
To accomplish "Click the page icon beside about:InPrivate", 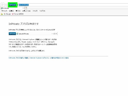I will pos(18,5).
